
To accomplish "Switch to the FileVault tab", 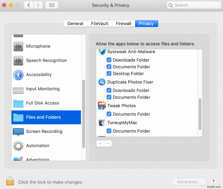I will click(100, 23).
